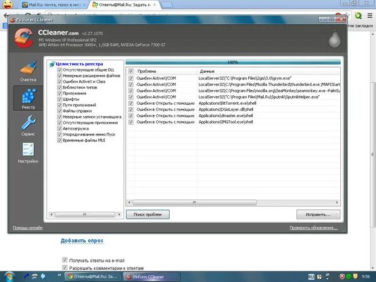Screen dimensions: 376x282
Task: Click the Исправить button
Action: click(x=318, y=214)
